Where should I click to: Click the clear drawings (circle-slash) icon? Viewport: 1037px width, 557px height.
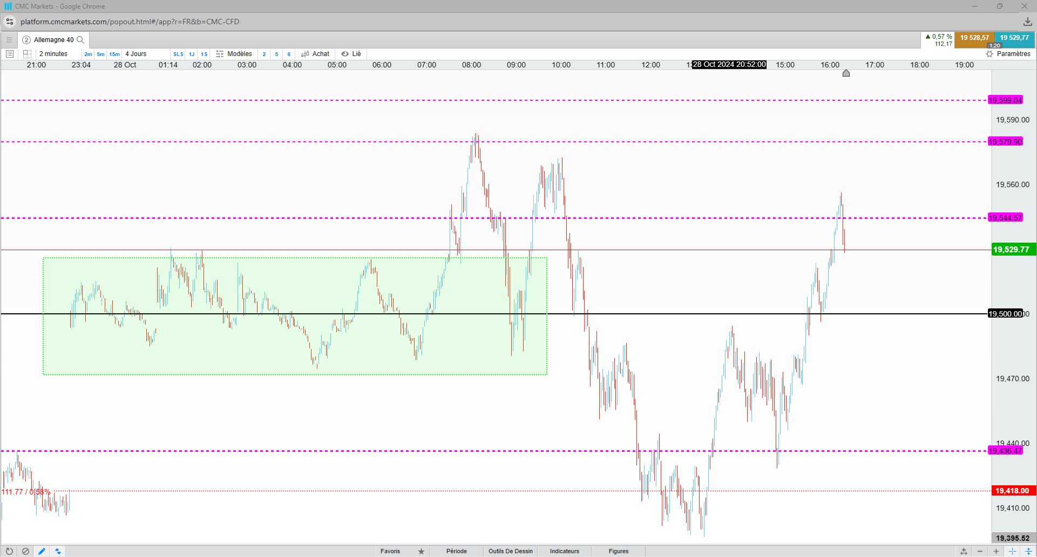[x=25, y=551]
